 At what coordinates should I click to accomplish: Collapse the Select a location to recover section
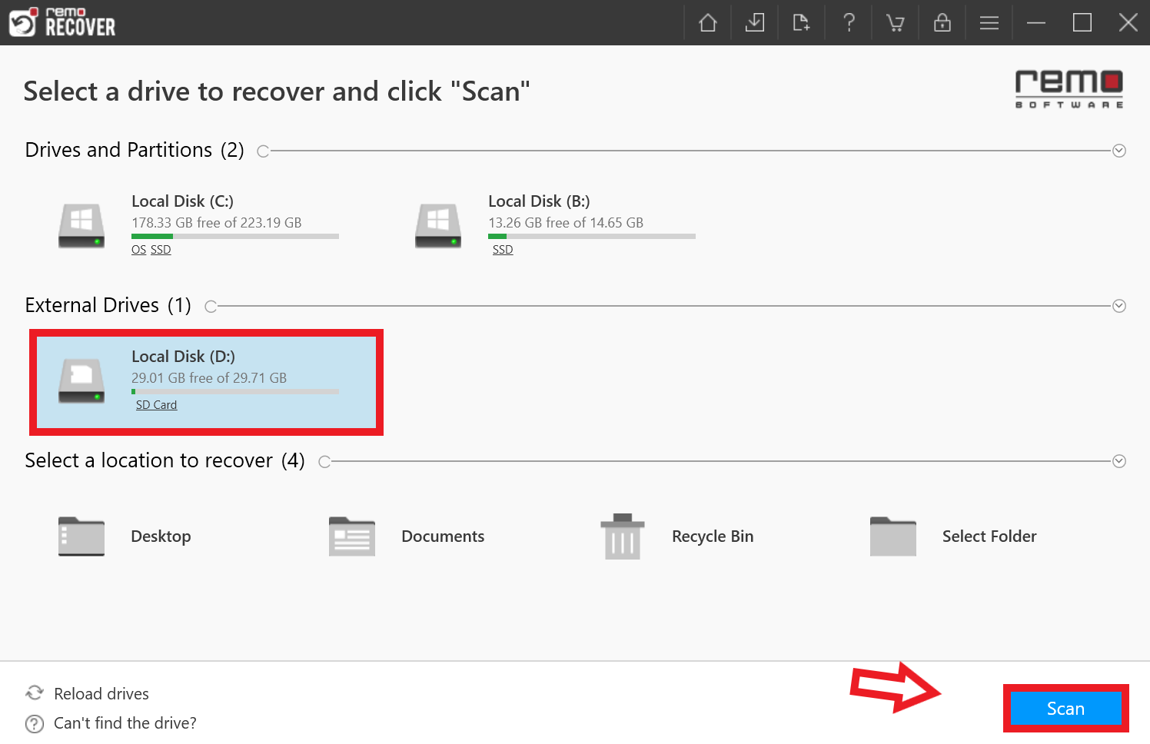point(1119,461)
